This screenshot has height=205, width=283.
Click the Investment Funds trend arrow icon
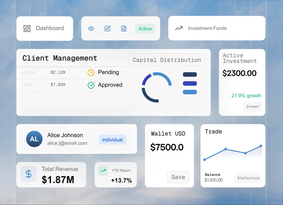(x=179, y=28)
